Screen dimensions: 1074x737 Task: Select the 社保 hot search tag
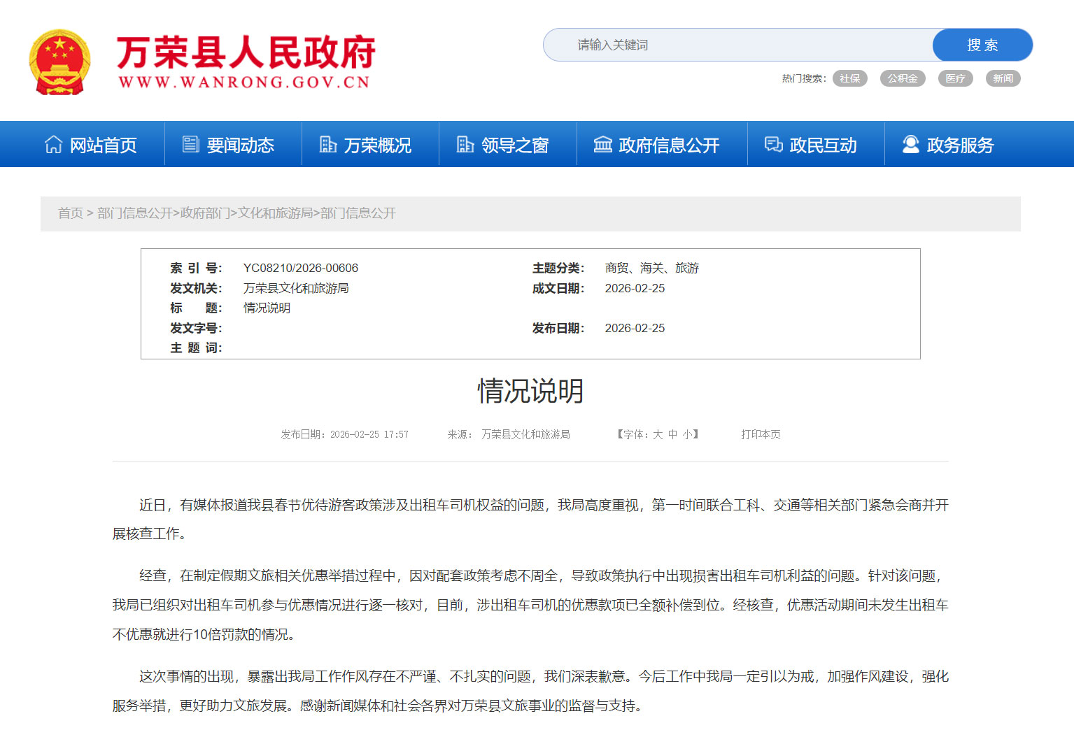pyautogui.click(x=849, y=78)
